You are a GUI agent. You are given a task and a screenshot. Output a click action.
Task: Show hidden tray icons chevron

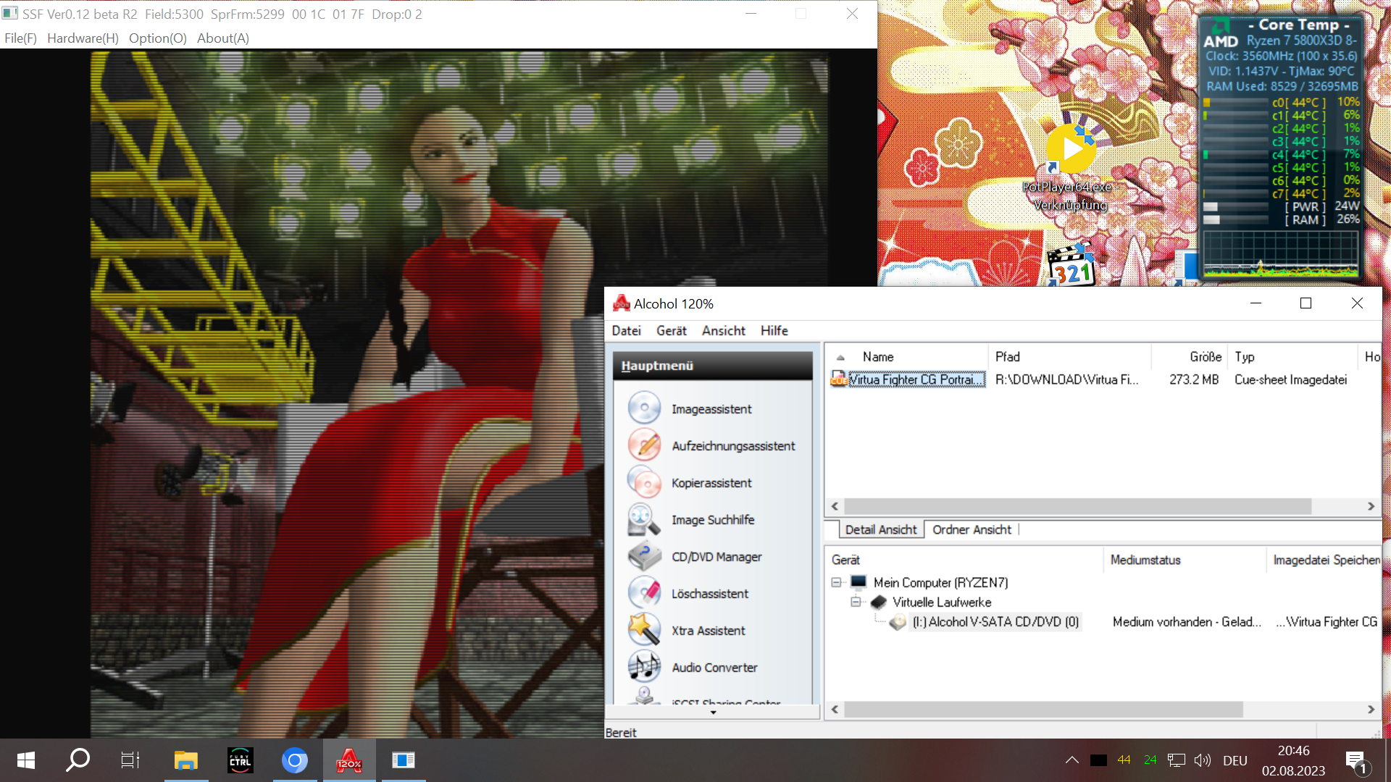pos(1072,760)
